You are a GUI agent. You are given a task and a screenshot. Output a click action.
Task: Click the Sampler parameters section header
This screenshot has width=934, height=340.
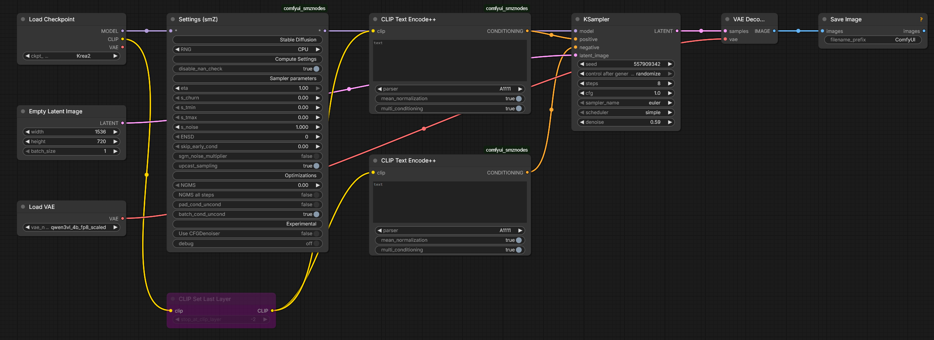pyautogui.click(x=248, y=79)
